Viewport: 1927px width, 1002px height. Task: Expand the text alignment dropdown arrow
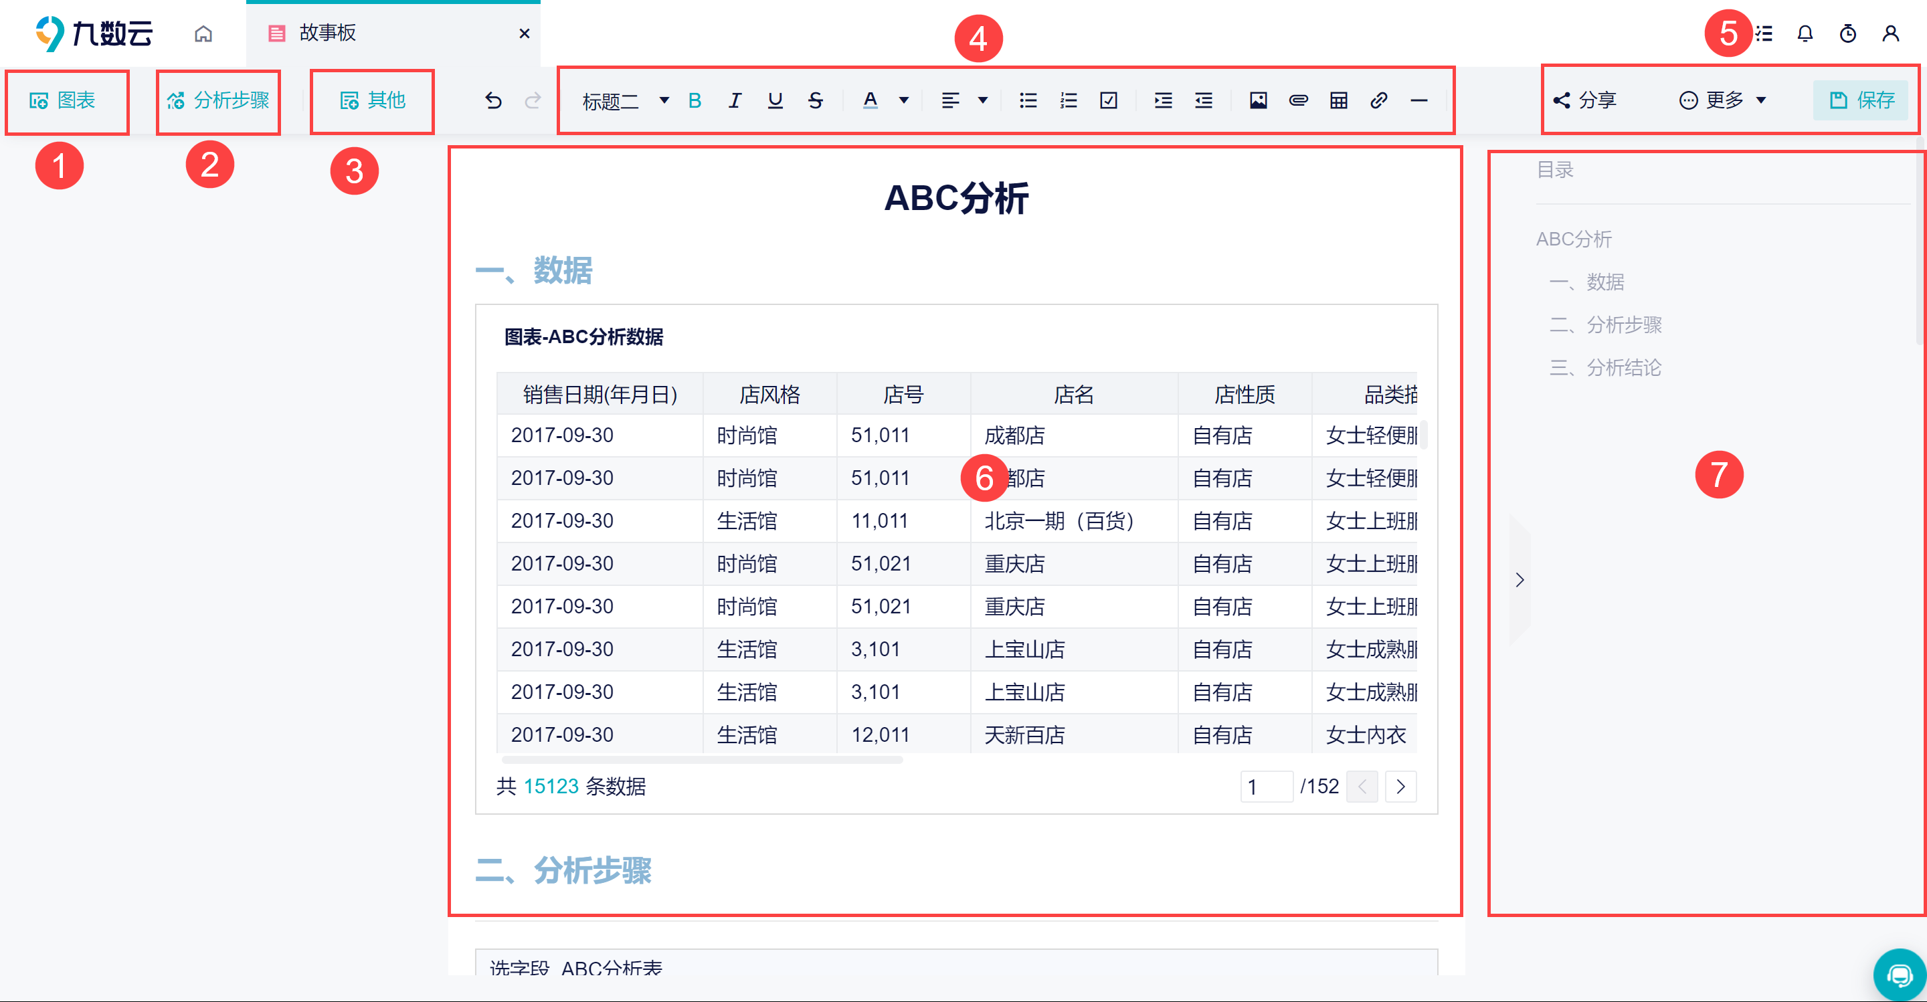pyautogui.click(x=983, y=100)
